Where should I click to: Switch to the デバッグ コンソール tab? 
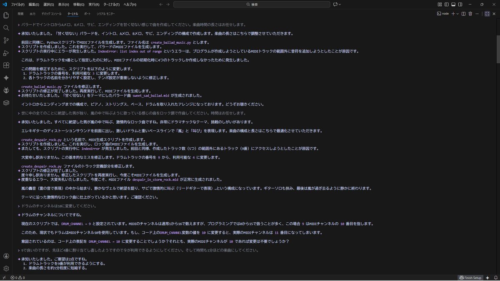[x=52, y=14]
